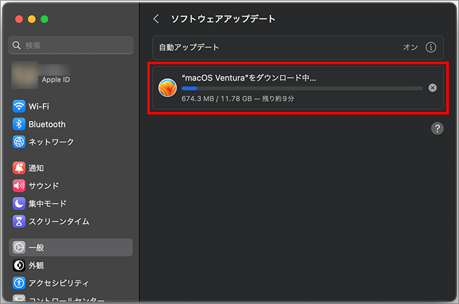459x304 pixels.
Task: Open ネットワーク settings label
Action: (51, 142)
